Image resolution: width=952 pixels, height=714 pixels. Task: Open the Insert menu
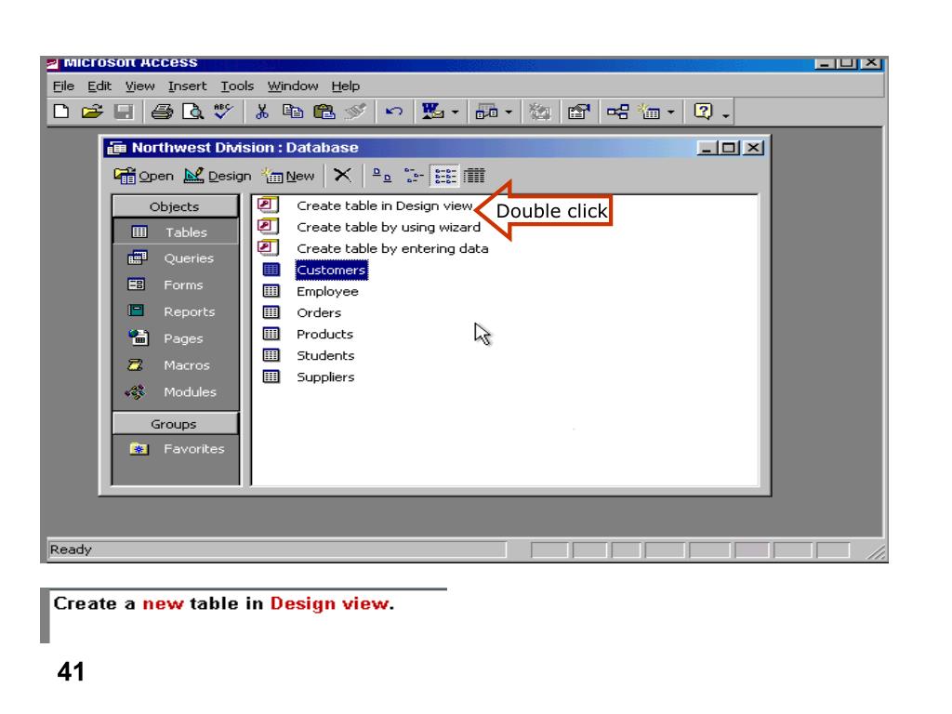coord(187,86)
